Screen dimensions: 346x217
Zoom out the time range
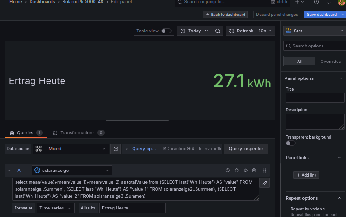point(218,31)
